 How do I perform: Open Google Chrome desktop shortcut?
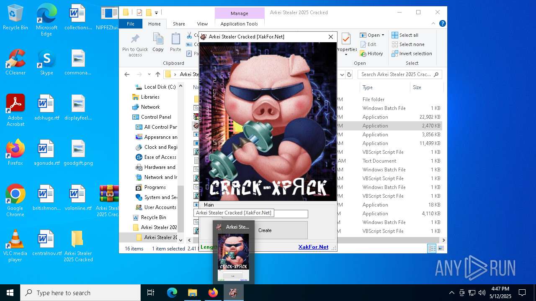(x=15, y=201)
